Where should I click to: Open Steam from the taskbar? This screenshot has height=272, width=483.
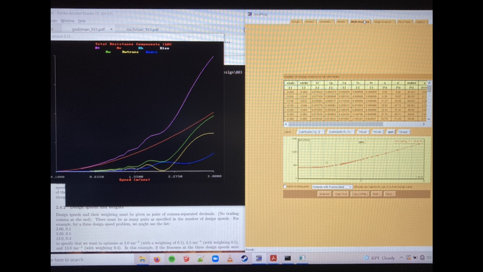[x=244, y=259]
